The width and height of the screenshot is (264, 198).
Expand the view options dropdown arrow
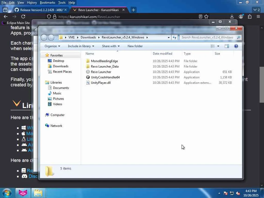(x=218, y=46)
